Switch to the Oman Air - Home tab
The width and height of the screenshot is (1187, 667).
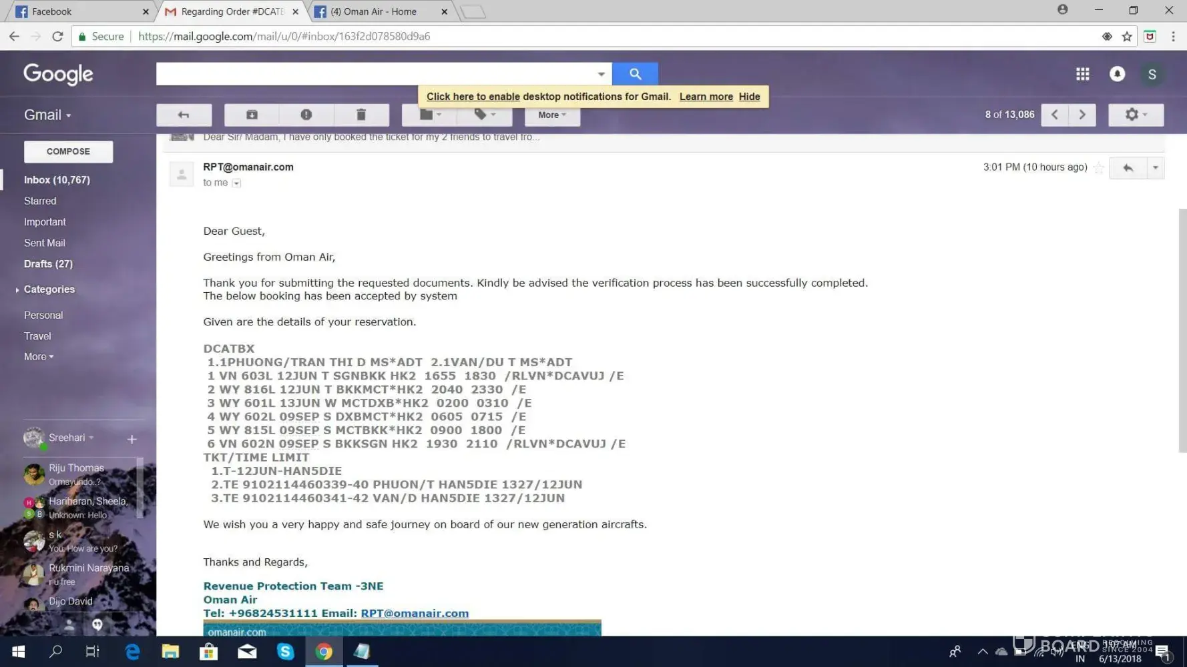[x=374, y=11]
